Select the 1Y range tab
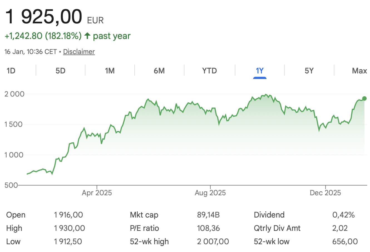 click(x=260, y=71)
